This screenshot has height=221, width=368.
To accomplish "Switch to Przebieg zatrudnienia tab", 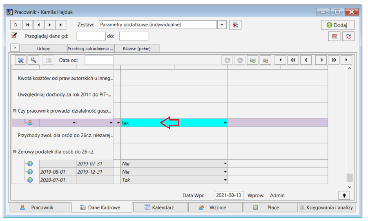I will [90, 49].
